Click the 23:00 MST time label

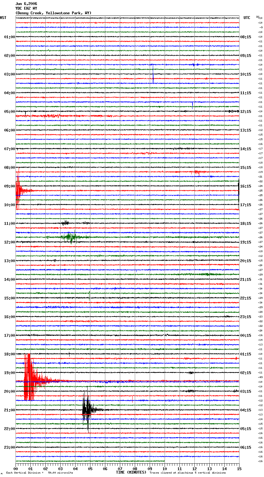(x=10, y=447)
